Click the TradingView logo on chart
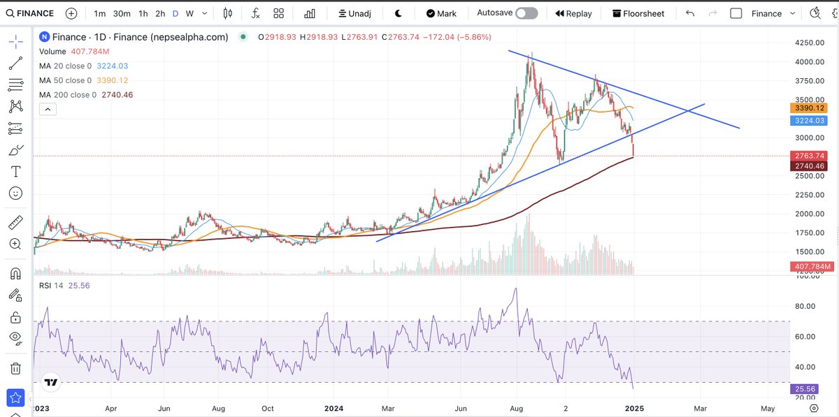839x417 pixels. point(50,382)
